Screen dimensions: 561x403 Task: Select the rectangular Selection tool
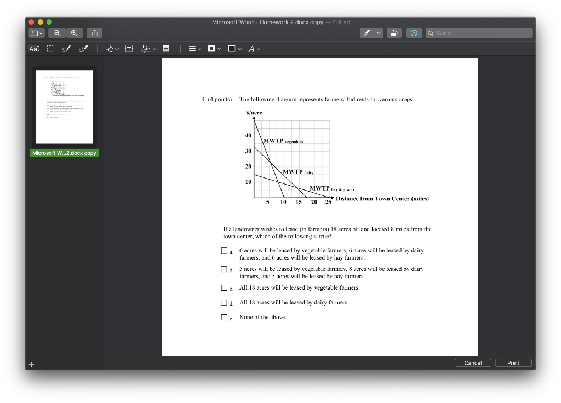coord(50,49)
